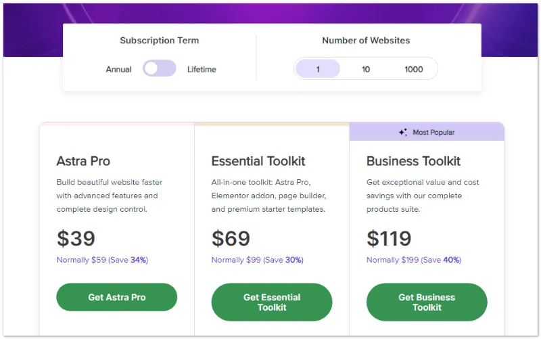Click the Astra Pro plan heading
This screenshot has width=541, height=339.
83,161
